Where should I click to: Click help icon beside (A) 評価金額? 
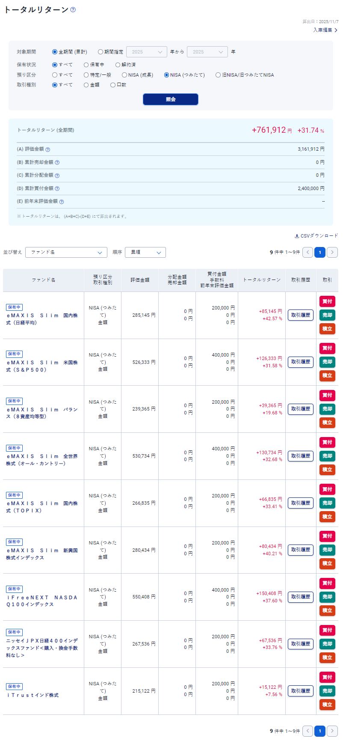coord(48,150)
